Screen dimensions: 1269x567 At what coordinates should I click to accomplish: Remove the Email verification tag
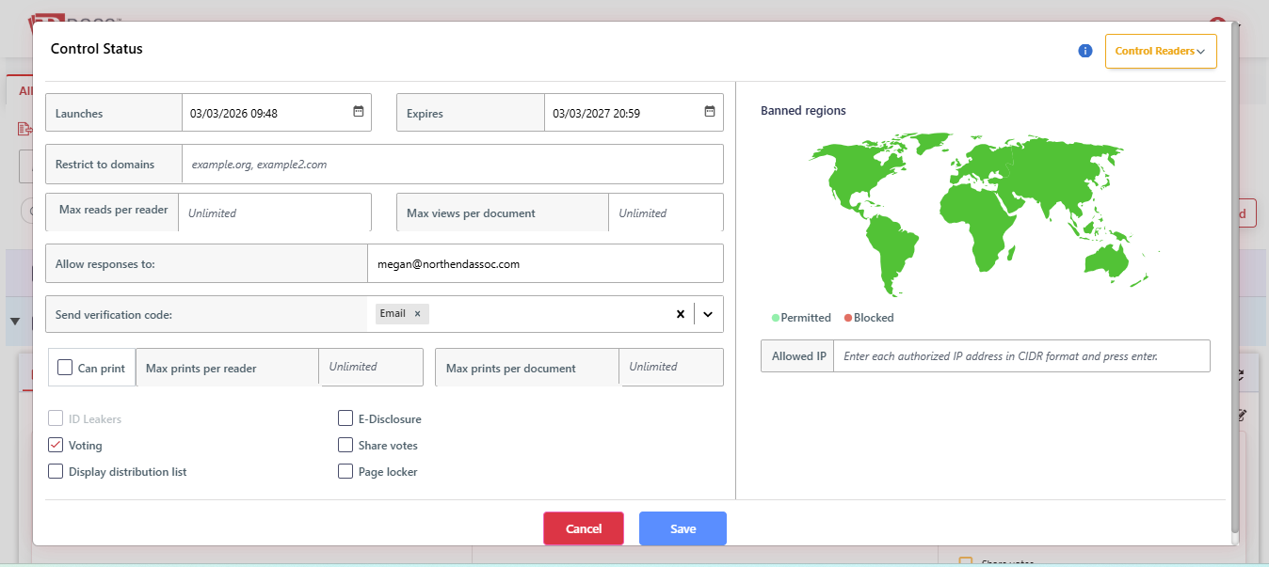tap(417, 314)
